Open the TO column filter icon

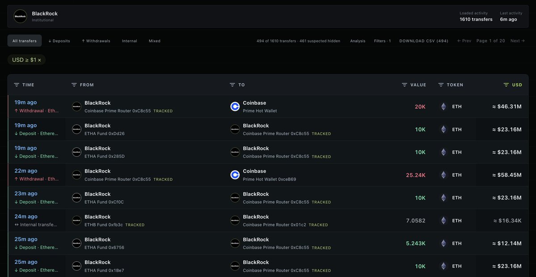click(232, 85)
